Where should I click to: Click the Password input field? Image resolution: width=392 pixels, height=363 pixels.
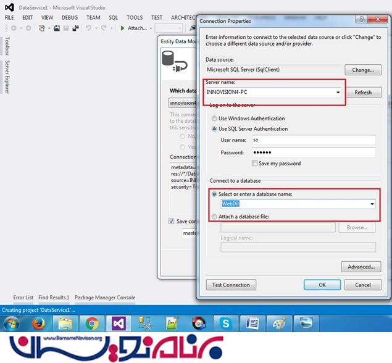click(314, 152)
